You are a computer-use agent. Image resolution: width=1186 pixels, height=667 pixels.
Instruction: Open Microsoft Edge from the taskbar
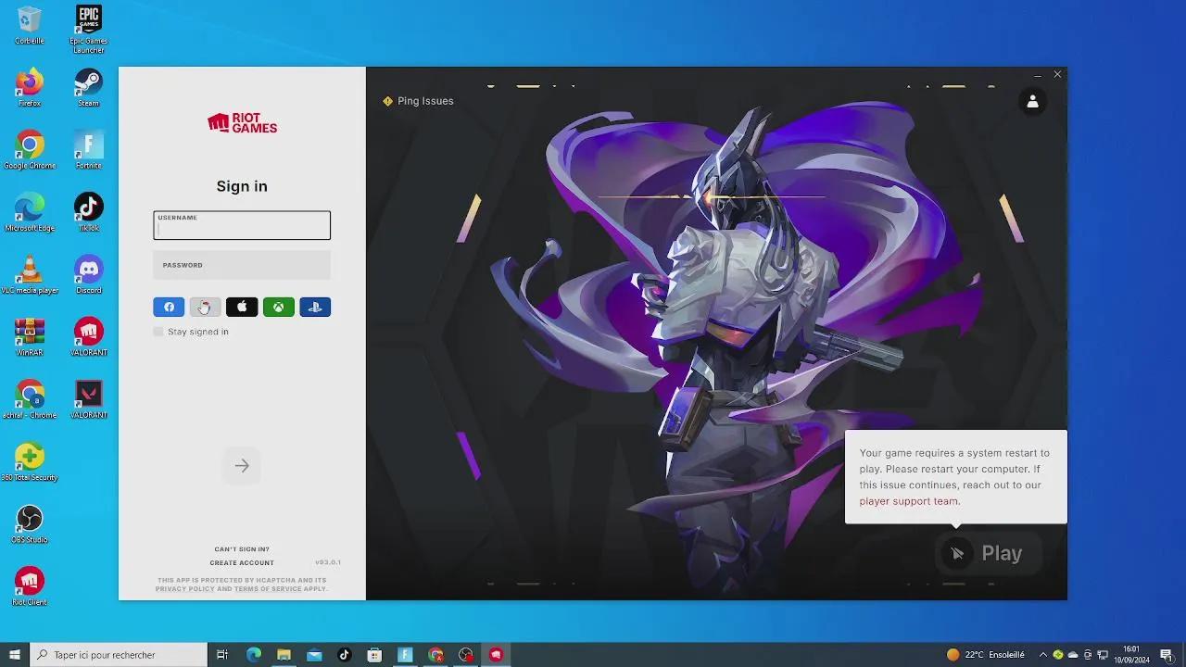(x=253, y=655)
